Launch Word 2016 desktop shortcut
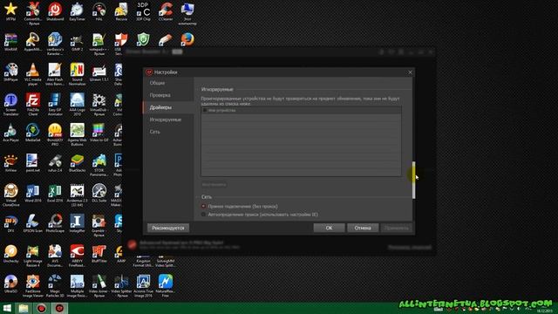The height and width of the screenshot is (314, 558). coord(33,194)
